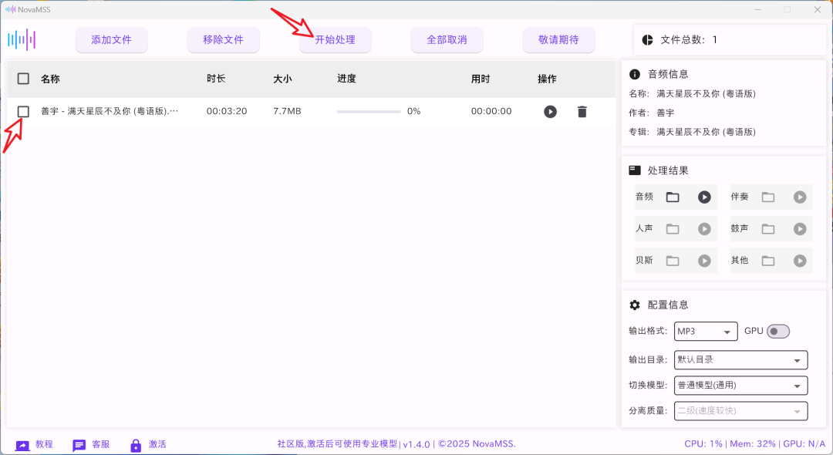Image resolution: width=833 pixels, height=455 pixels.
Task: Click the 敬请期待 button
Action: [x=558, y=40]
